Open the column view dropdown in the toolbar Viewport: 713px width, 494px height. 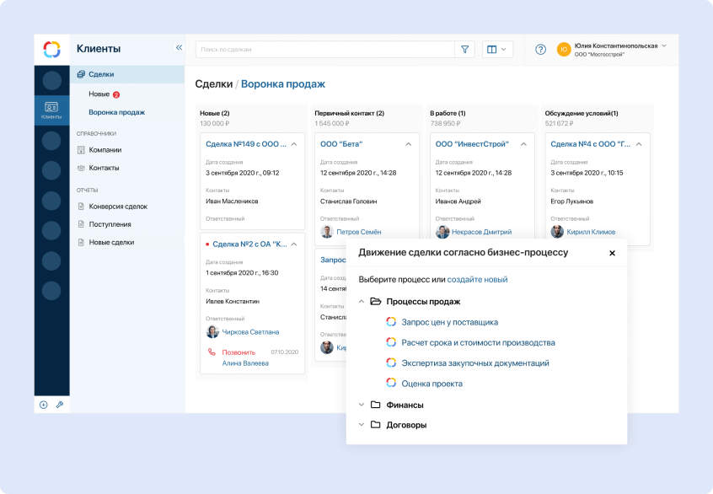(496, 49)
